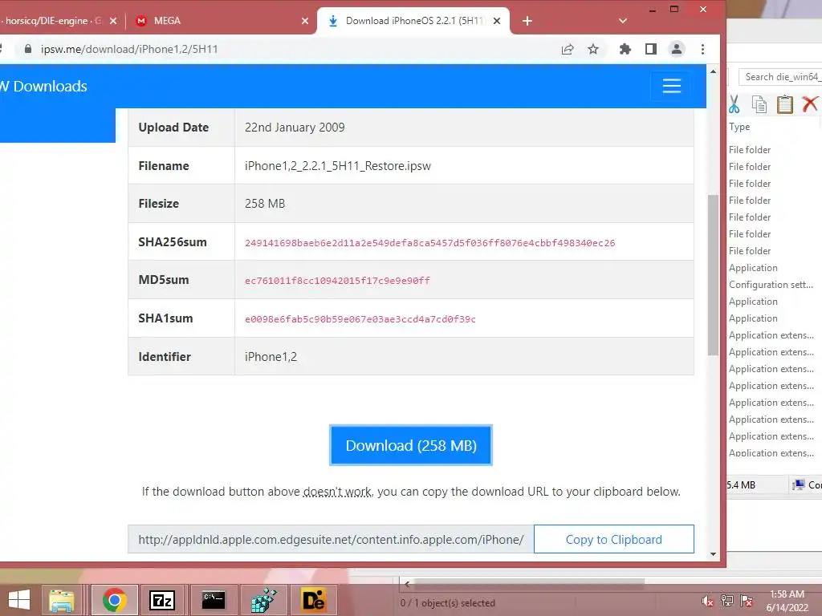The width and height of the screenshot is (822, 616).
Task: Click the filename iPhone1,2_2.2.1_5H11_Restore.ipsw
Action: pos(338,166)
